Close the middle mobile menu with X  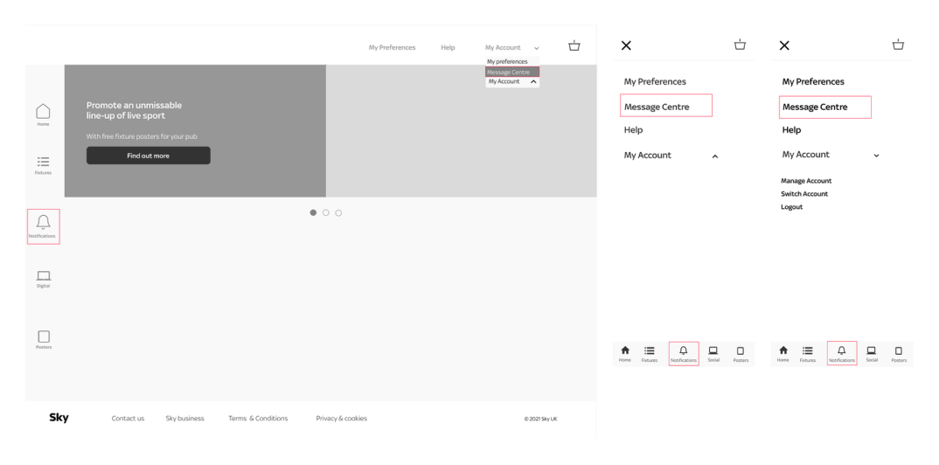coord(626,45)
